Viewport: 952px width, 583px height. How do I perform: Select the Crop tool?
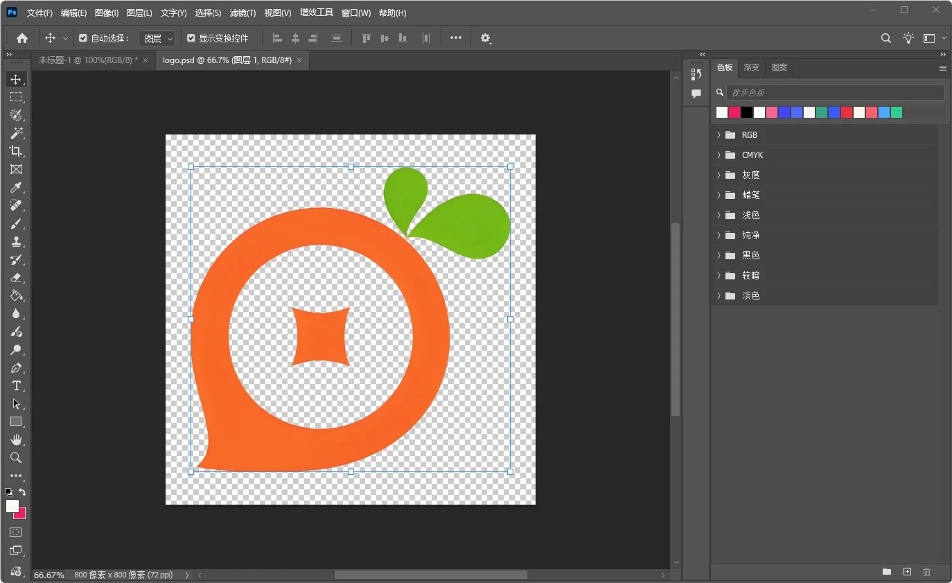(x=16, y=151)
